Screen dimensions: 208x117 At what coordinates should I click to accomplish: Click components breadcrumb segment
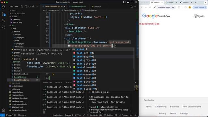point(53,10)
